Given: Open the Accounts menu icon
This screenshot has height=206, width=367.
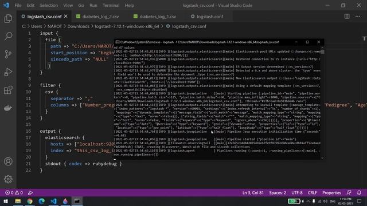Looking at the screenshot, I should [8, 161].
